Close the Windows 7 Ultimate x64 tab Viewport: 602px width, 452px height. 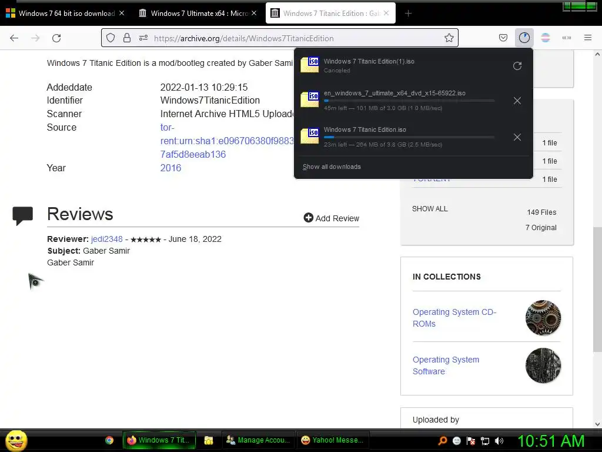[x=254, y=13]
